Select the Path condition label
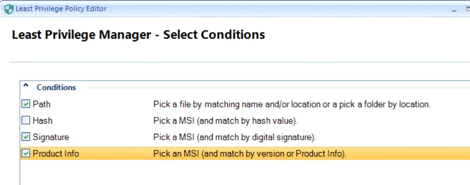The height and width of the screenshot is (185, 470). click(x=41, y=104)
